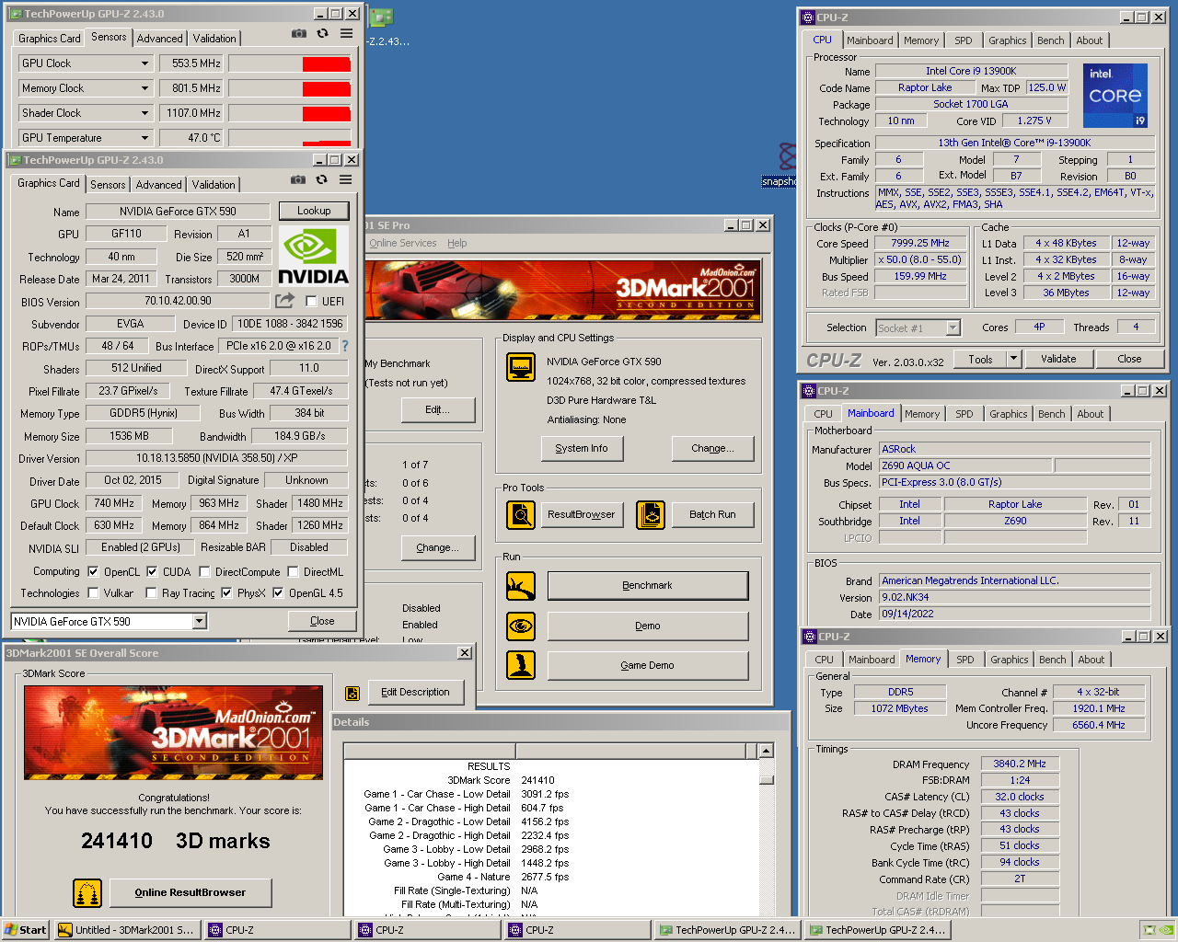Open the NVIDIA GeForce GTX 590 GPU selector dropdown
Image resolution: width=1178 pixels, height=942 pixels.
pyautogui.click(x=199, y=621)
